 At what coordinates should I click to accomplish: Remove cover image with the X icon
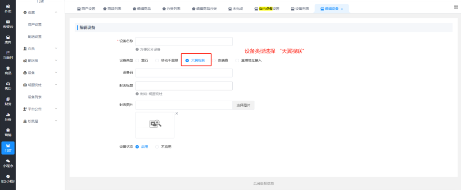pos(176,113)
